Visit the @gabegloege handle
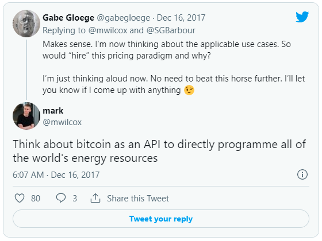This screenshot has width=322, height=241. pyautogui.click(x=123, y=18)
